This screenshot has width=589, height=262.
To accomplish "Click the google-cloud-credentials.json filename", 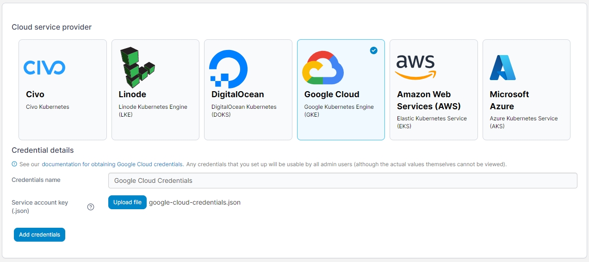I will pyautogui.click(x=195, y=202).
